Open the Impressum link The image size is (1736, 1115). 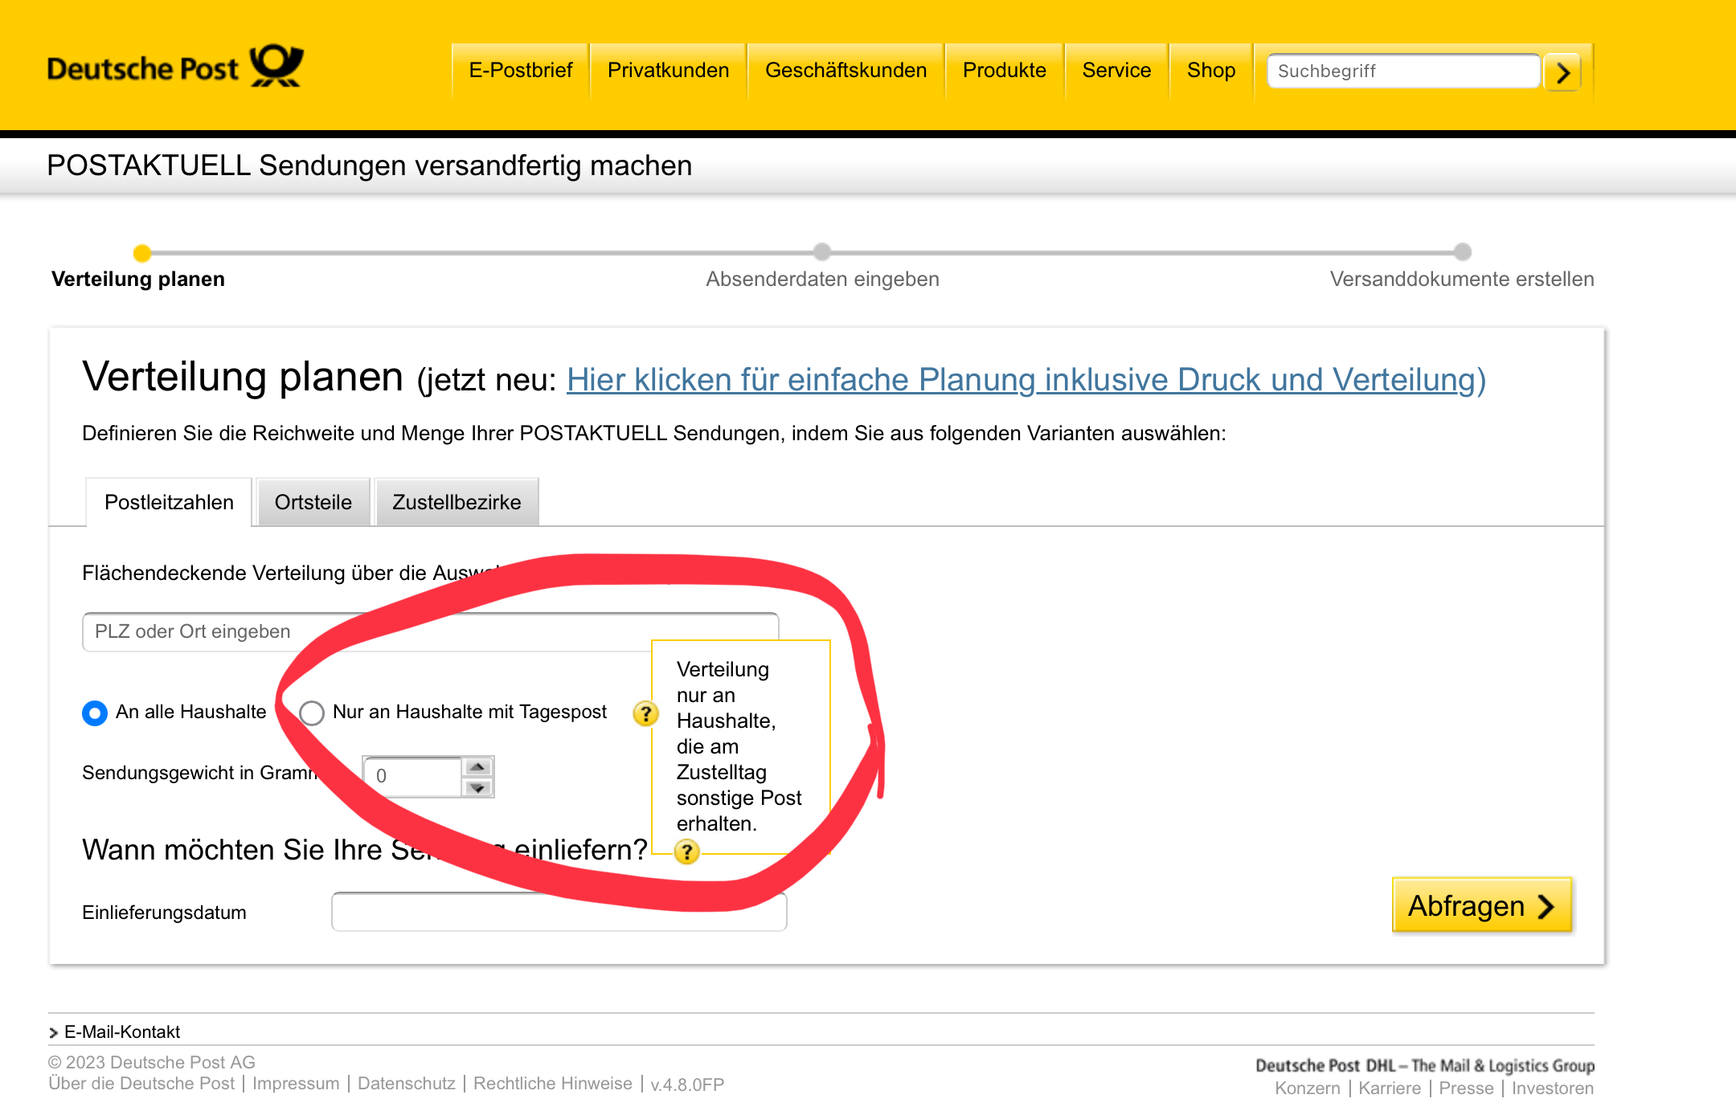click(x=296, y=1084)
